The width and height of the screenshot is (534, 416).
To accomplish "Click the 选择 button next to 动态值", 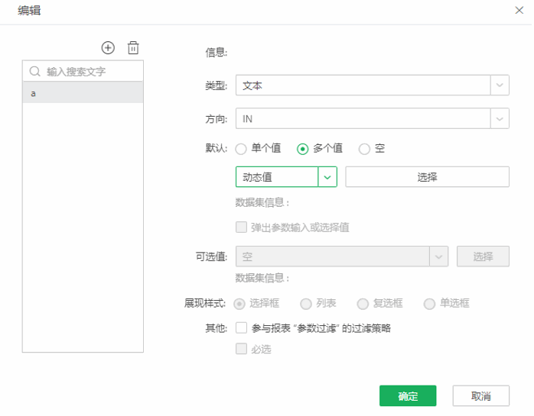I will (x=427, y=177).
